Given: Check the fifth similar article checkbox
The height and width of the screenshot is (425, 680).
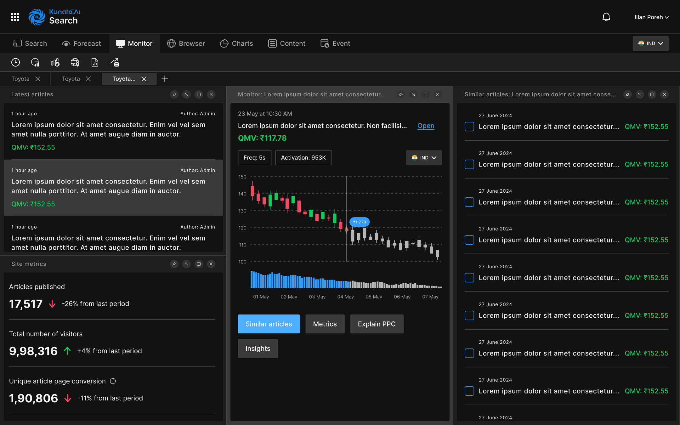Looking at the screenshot, I should pos(469,278).
